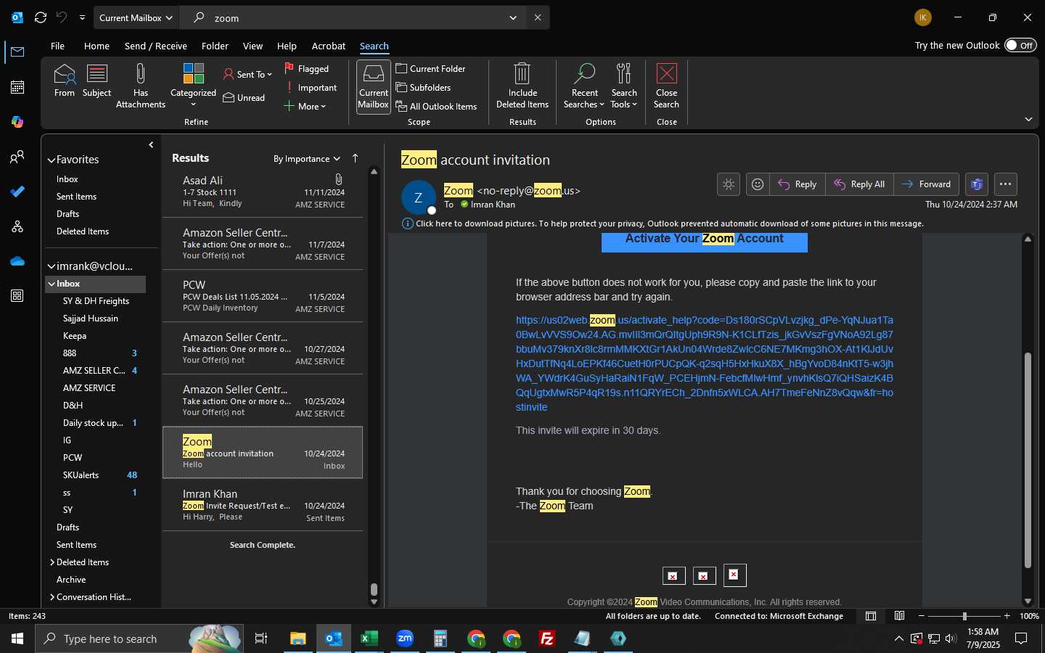This screenshot has height=653, width=1045.
Task: Open Sent To dropdown
Action: [x=247, y=74]
